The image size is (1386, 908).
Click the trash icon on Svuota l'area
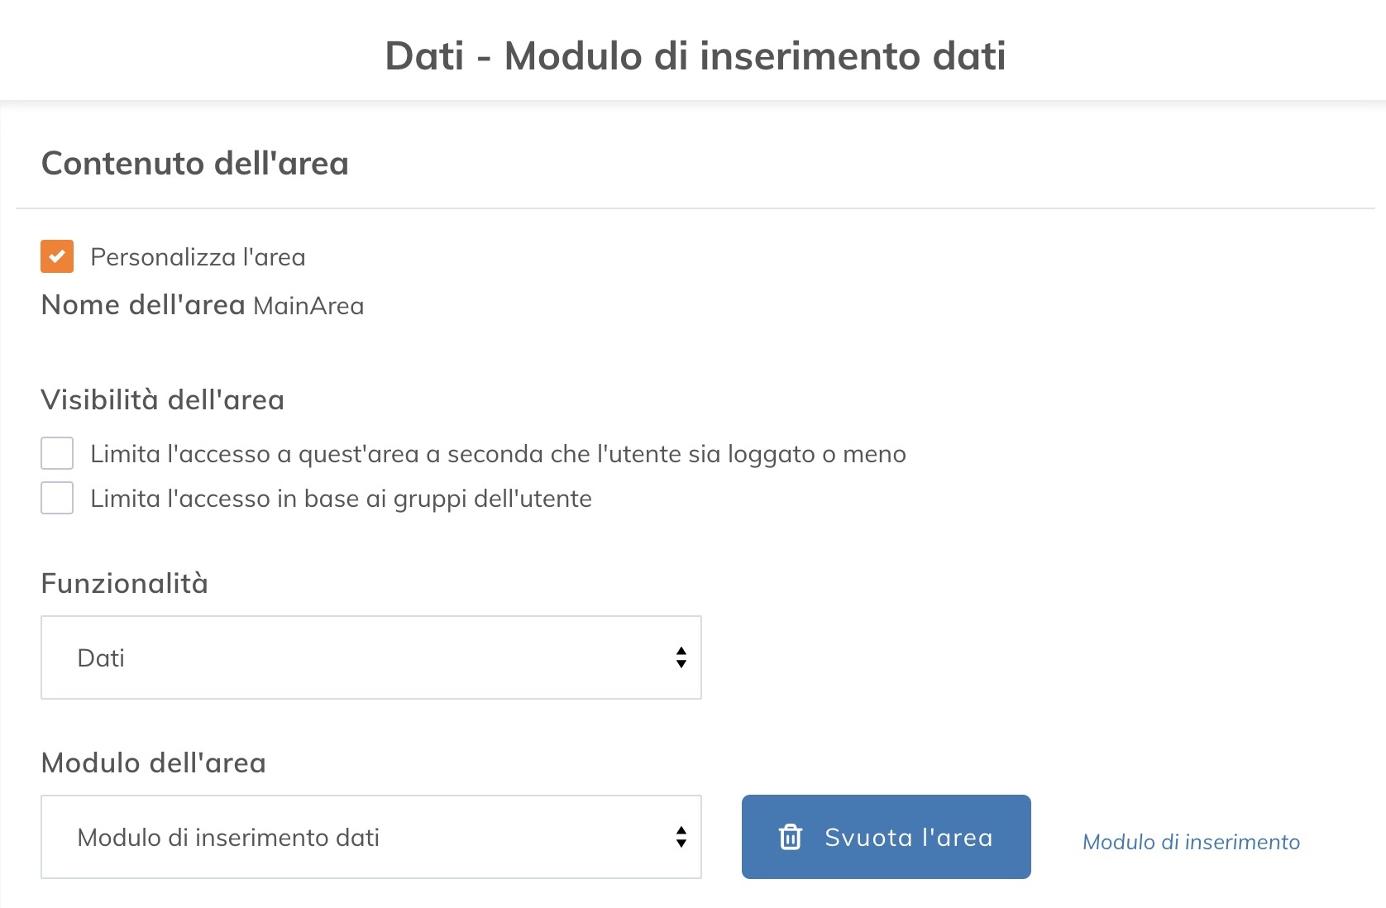tap(791, 837)
